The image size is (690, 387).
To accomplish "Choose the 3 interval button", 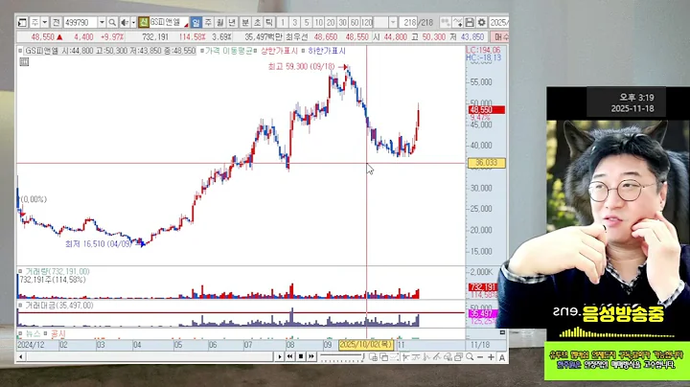I will click(295, 22).
